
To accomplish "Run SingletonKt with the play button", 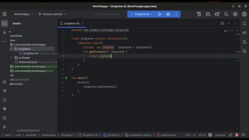I will point(160,14).
